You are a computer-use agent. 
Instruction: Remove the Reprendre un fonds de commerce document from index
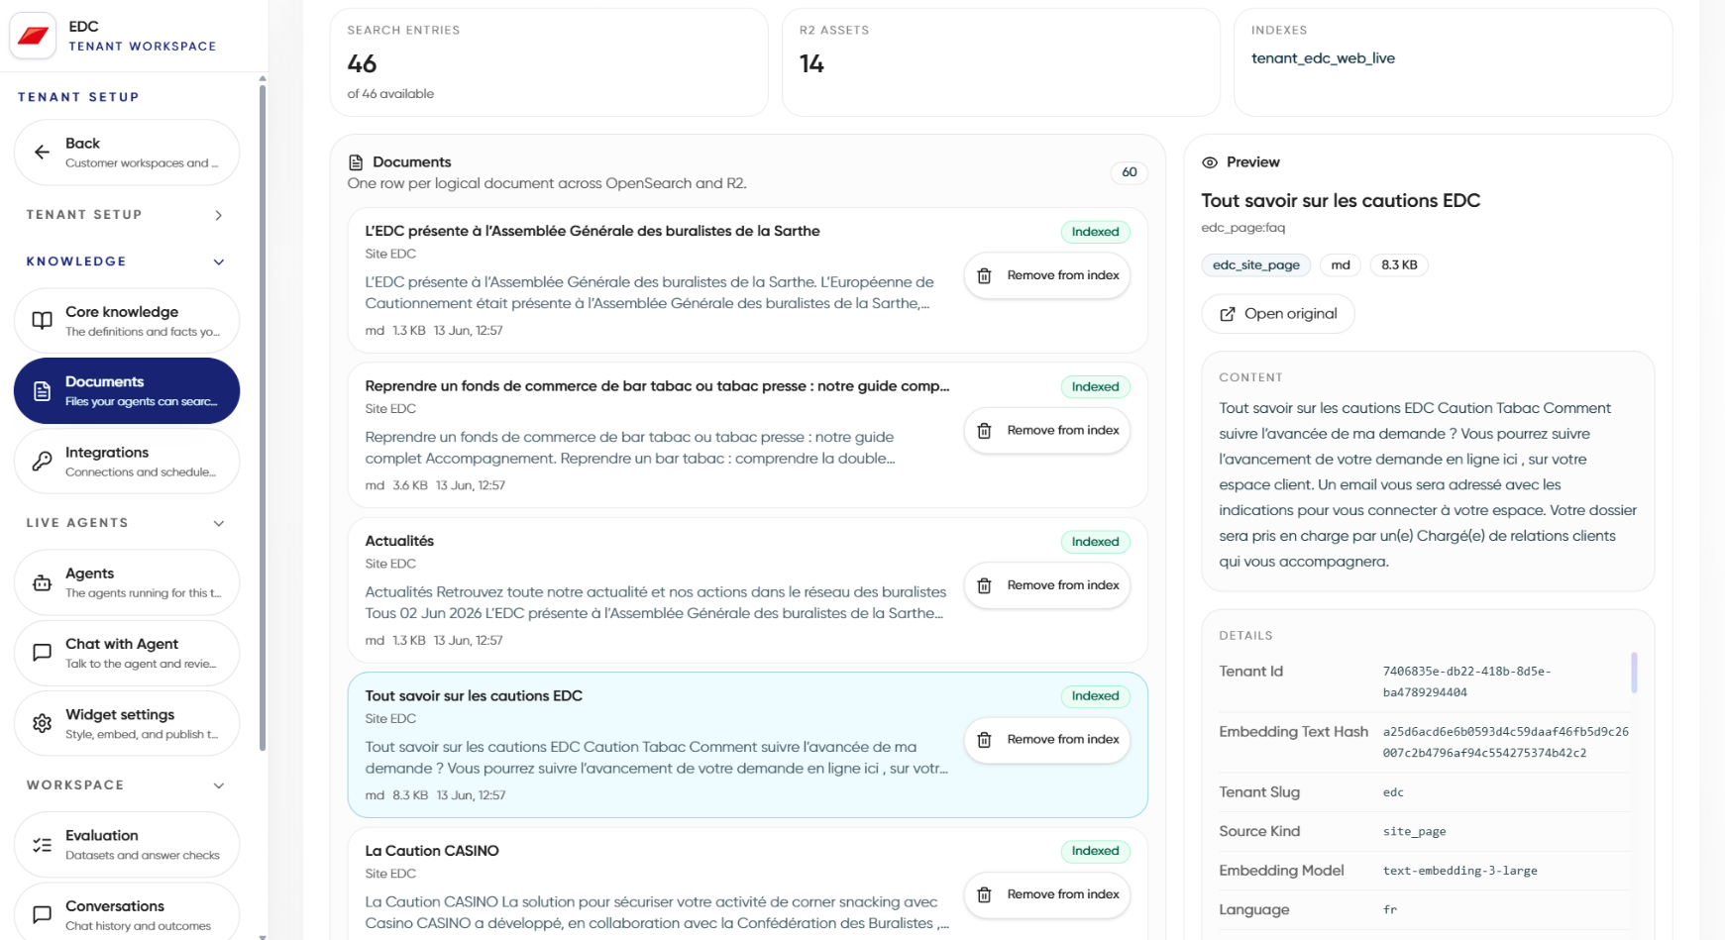1047,431
